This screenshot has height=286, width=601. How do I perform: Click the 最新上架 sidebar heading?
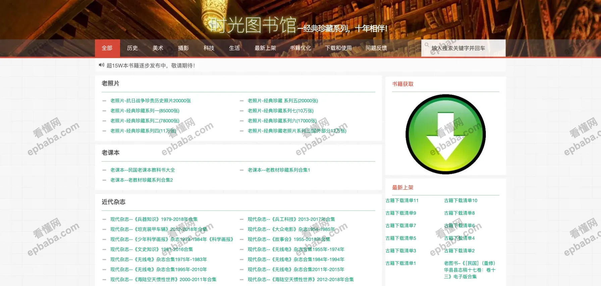pos(403,188)
